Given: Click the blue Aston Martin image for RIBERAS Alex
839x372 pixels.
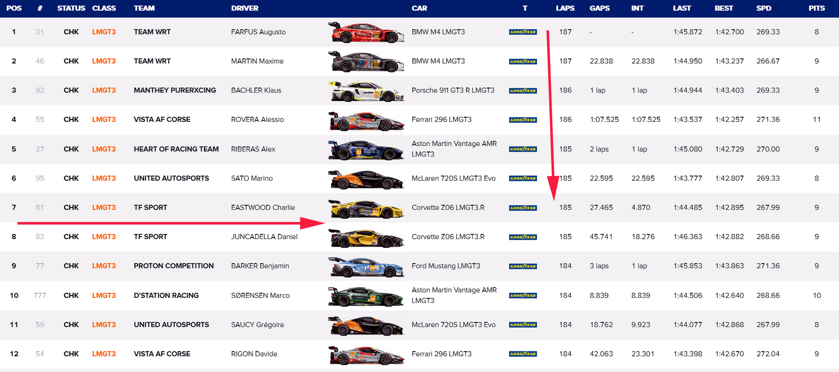Looking at the screenshot, I should tap(366, 150).
